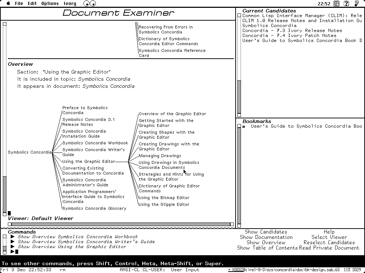Select Dictionary of Graphic Editor Commands node
The image size is (365, 273).
click(x=169, y=188)
